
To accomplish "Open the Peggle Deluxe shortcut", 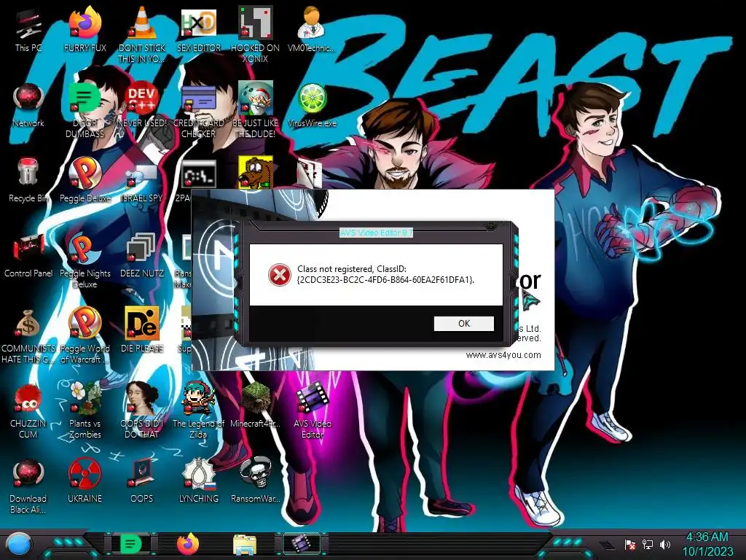I will click(85, 180).
